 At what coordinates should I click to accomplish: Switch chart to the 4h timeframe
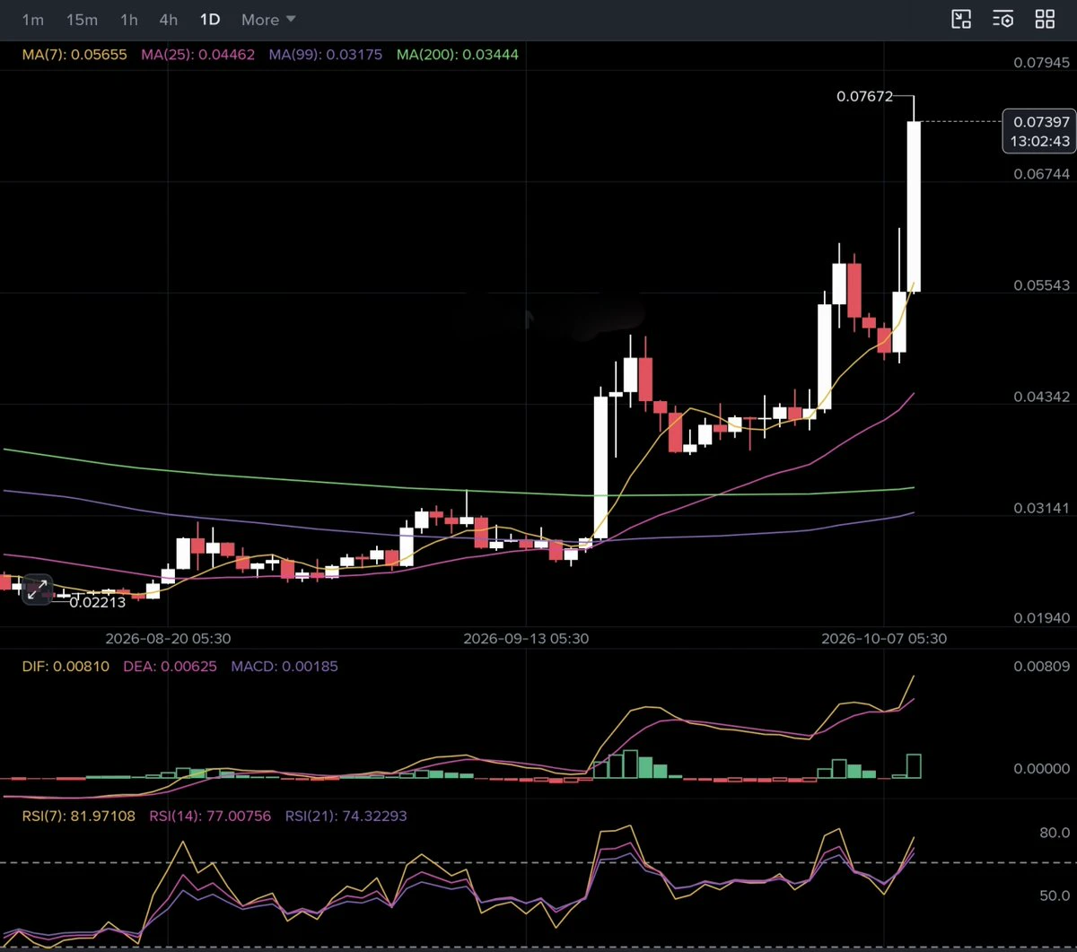coord(169,20)
